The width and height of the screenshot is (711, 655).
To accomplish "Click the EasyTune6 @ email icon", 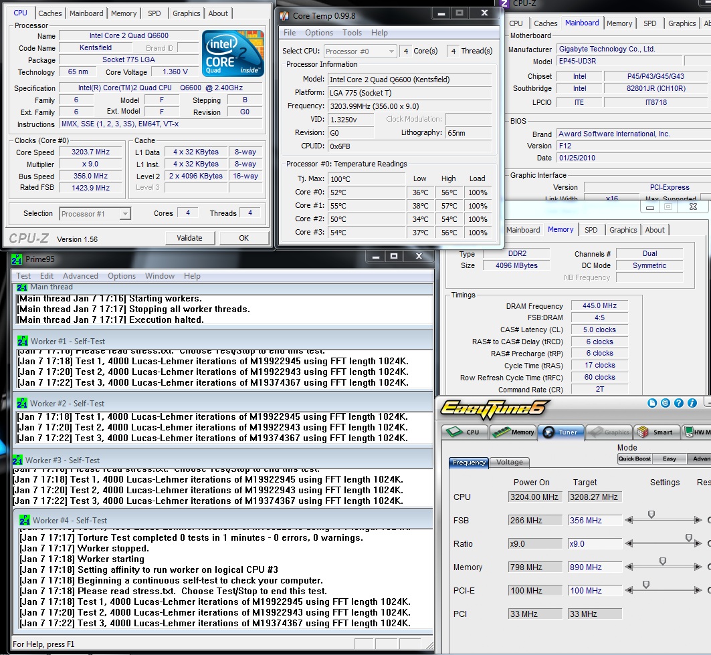I will 666,403.
